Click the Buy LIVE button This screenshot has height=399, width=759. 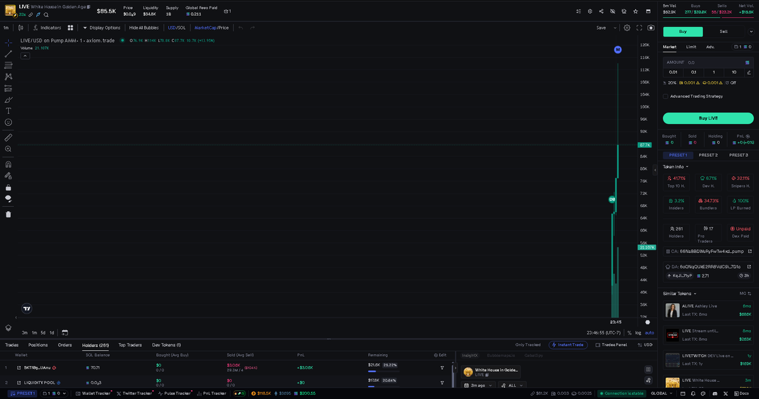click(708, 118)
